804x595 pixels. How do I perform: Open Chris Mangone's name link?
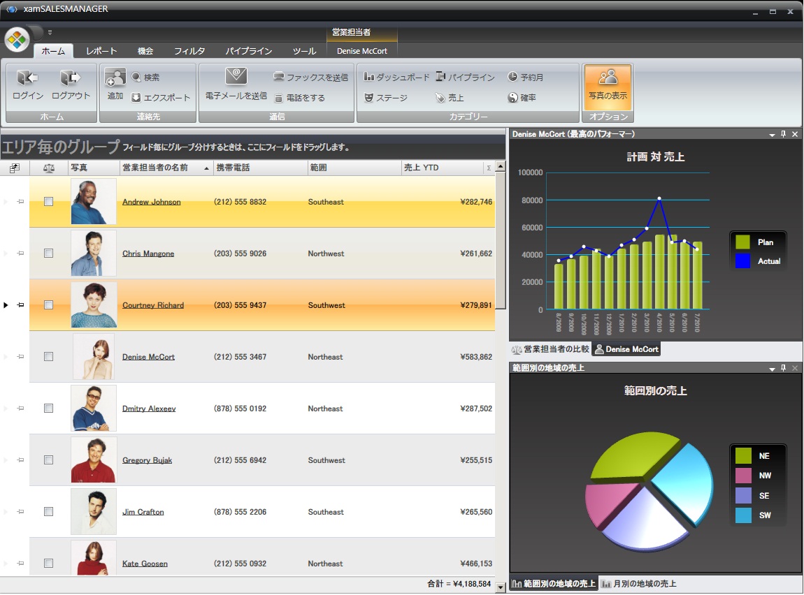tap(148, 254)
